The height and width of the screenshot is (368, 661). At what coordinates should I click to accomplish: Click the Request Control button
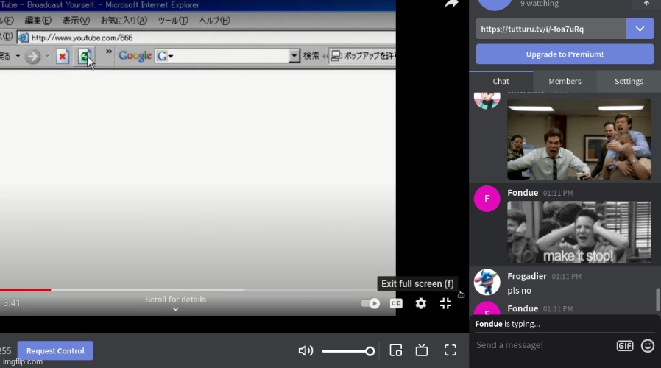point(55,351)
